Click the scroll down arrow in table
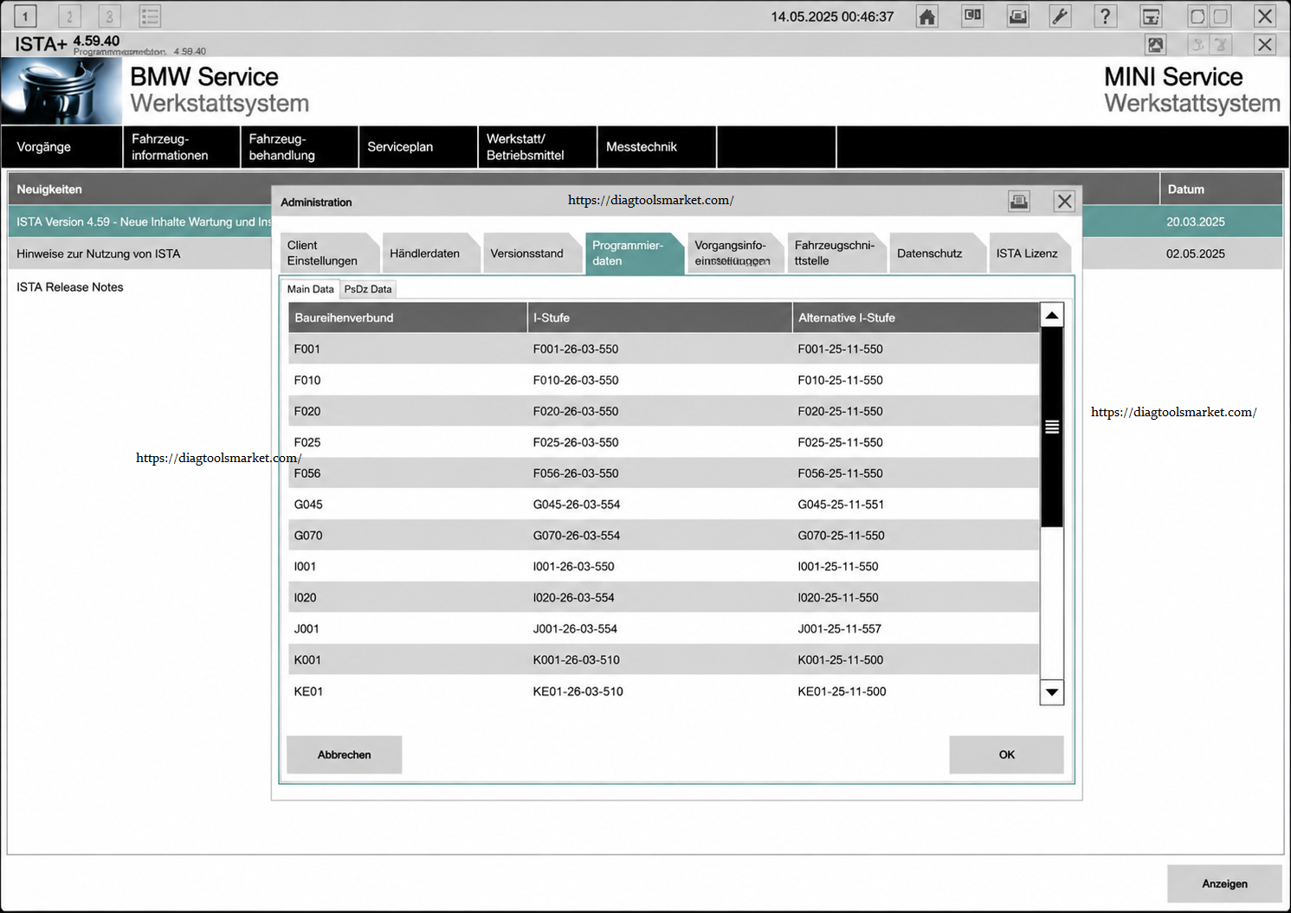The width and height of the screenshot is (1291, 913). coord(1051,691)
